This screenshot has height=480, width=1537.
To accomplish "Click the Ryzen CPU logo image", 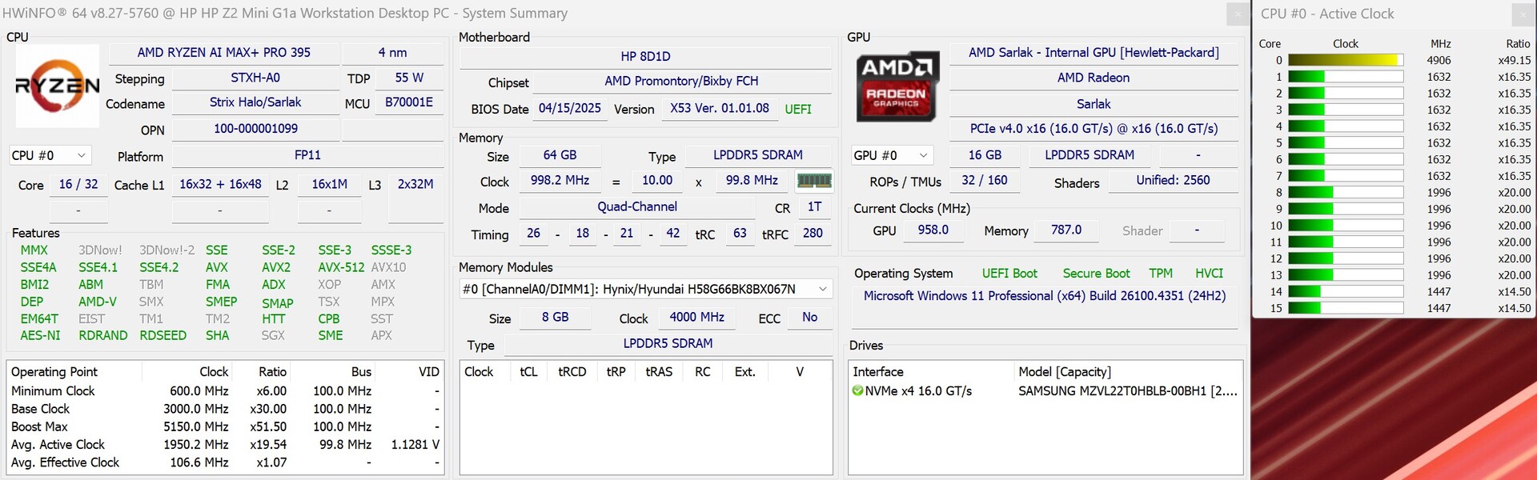I will 58,86.
